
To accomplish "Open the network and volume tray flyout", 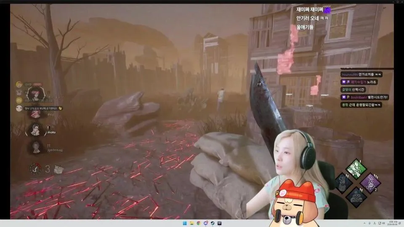I will click(381, 223).
